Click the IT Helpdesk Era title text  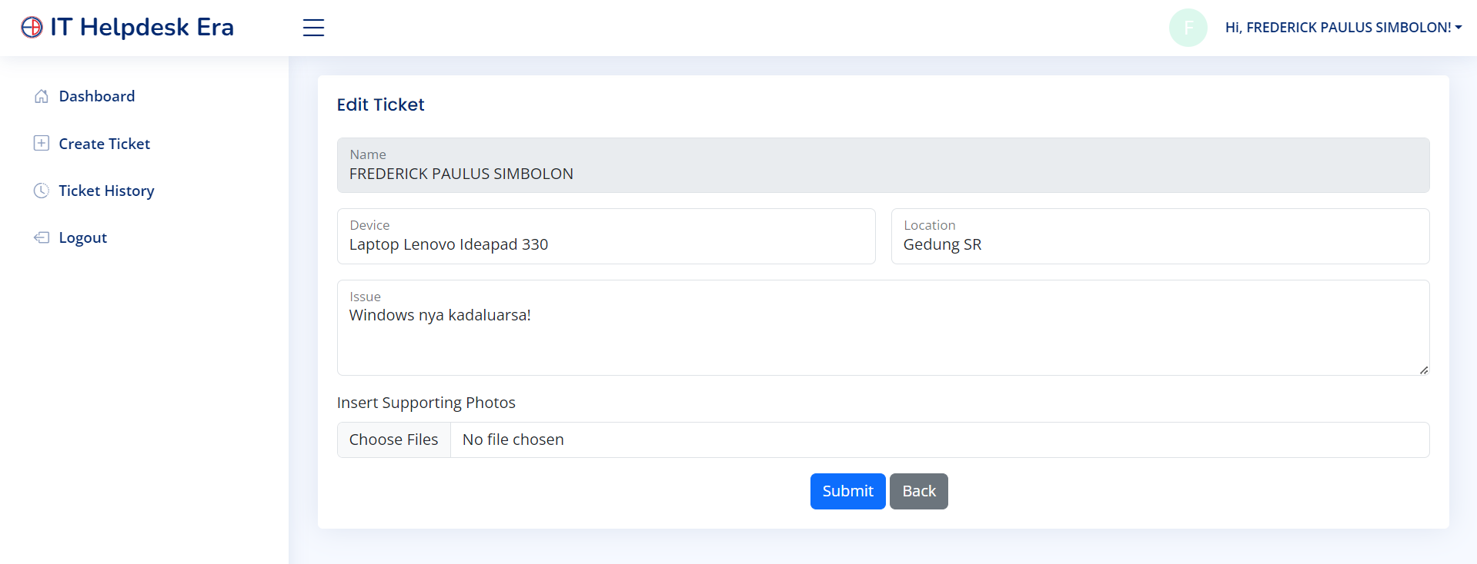tap(142, 27)
